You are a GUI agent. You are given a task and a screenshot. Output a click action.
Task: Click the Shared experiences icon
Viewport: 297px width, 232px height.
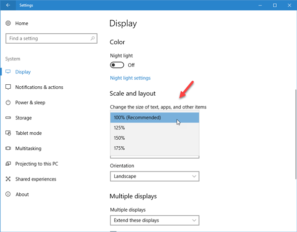point(8,179)
